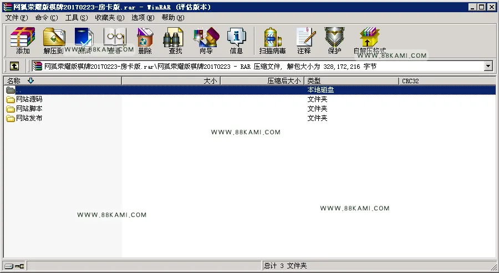
Task: Open the 收藏夹(O) favorites menu
Action: (110, 18)
